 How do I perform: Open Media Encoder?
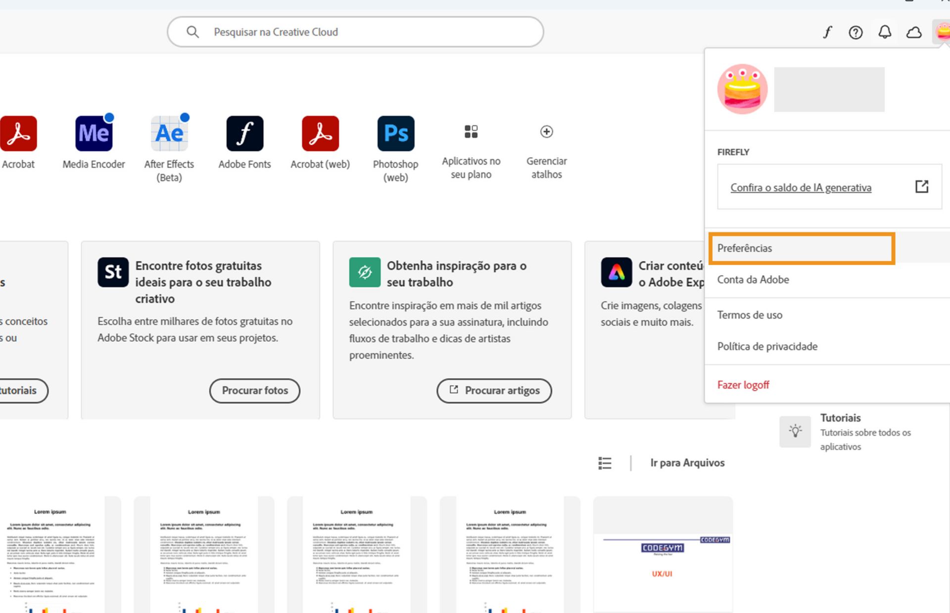point(94,132)
